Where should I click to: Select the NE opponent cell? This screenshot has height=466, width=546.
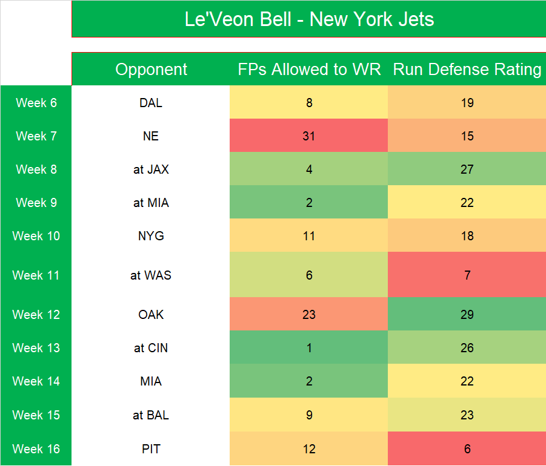(x=151, y=136)
